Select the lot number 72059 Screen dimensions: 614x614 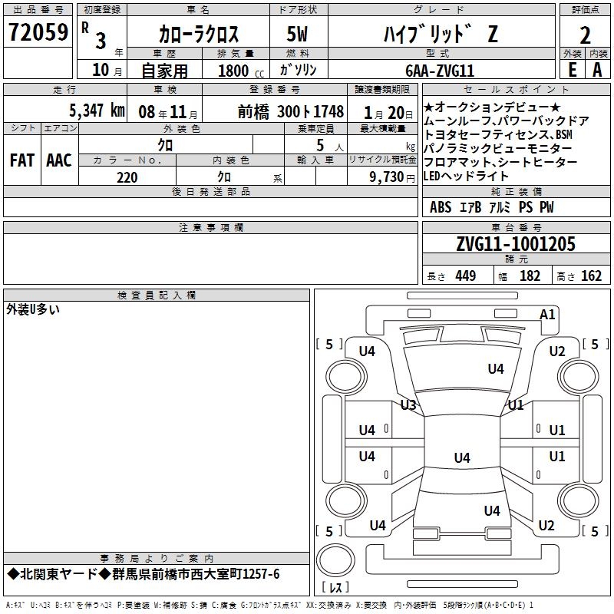(38, 32)
